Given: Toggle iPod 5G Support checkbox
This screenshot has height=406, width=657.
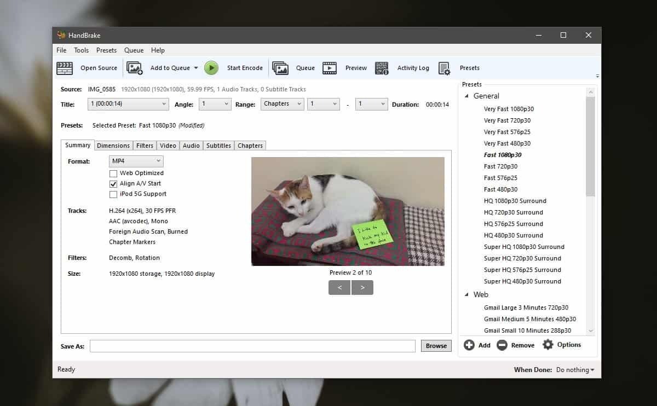Looking at the screenshot, I should coord(113,194).
